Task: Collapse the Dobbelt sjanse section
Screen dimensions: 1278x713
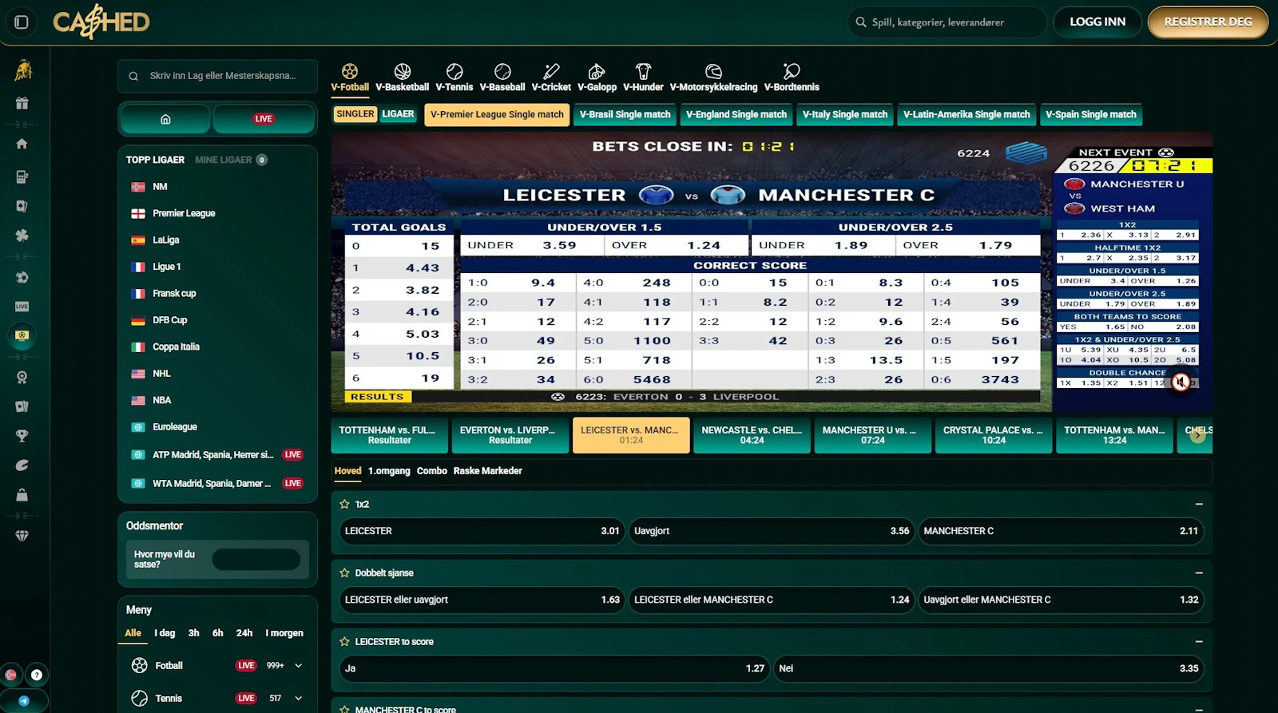Action: coord(1199,573)
